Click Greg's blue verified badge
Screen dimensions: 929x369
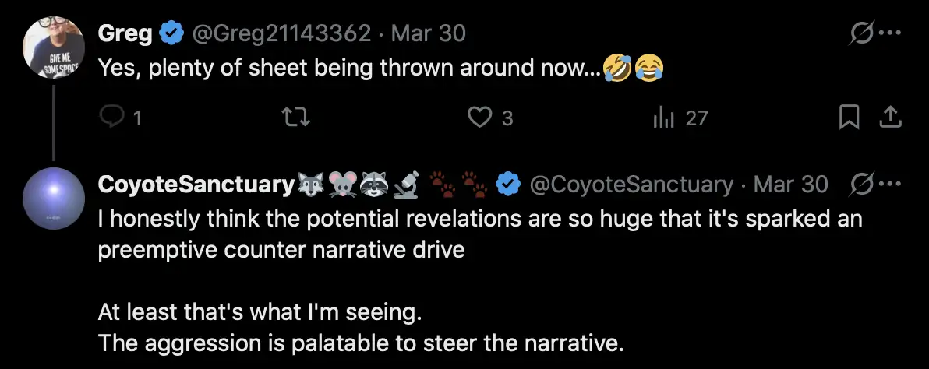171,33
